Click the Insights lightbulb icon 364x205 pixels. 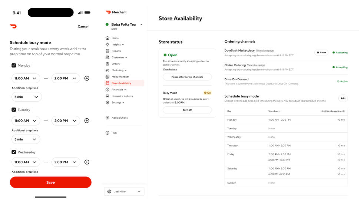coord(107,44)
